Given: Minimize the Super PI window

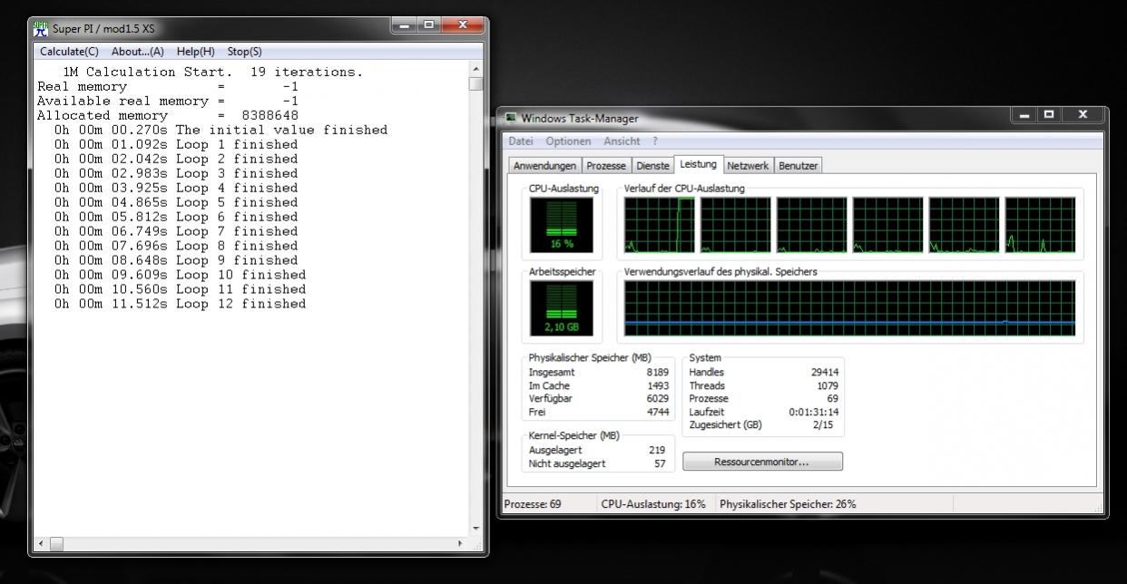Looking at the screenshot, I should [x=405, y=24].
